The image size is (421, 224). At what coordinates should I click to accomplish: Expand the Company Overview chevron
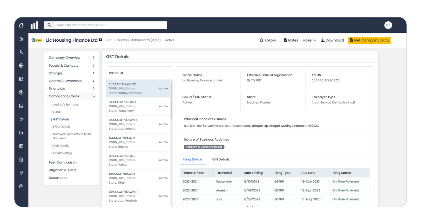(x=93, y=57)
